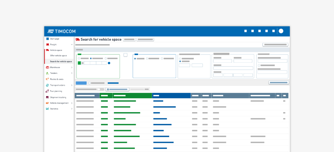Expand the Warehouse submenu arrow
This screenshot has height=152, width=334.
tap(72, 67)
